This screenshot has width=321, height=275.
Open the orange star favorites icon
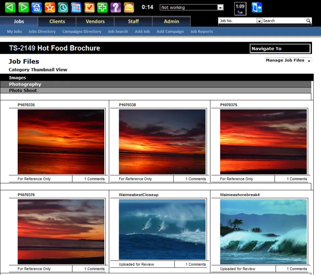coord(50,8)
